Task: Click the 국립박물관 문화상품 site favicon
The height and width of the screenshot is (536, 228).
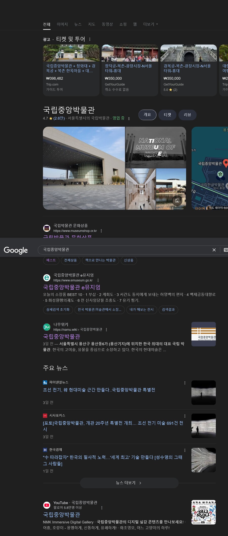Action: [x=47, y=228]
